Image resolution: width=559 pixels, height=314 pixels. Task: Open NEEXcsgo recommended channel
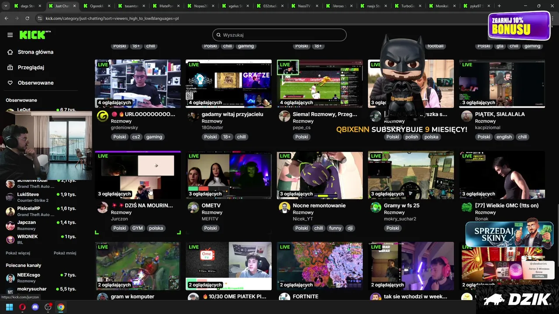(41, 278)
